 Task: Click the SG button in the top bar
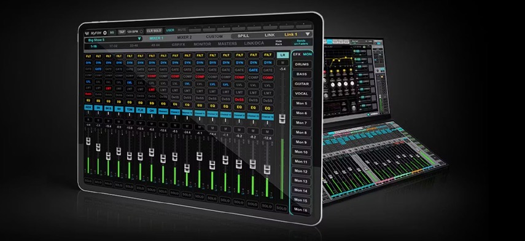pyautogui.click(x=112, y=33)
